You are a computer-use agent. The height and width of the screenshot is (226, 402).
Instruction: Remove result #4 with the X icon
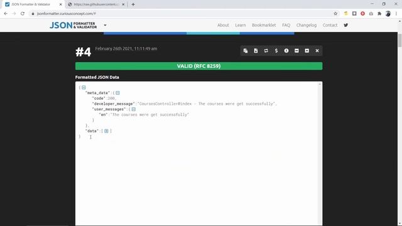coord(317,51)
